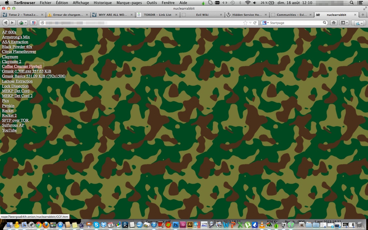Screen dimensions: 368x230
Task: Click the search magnifier in the Startpage box
Action: [325, 23]
